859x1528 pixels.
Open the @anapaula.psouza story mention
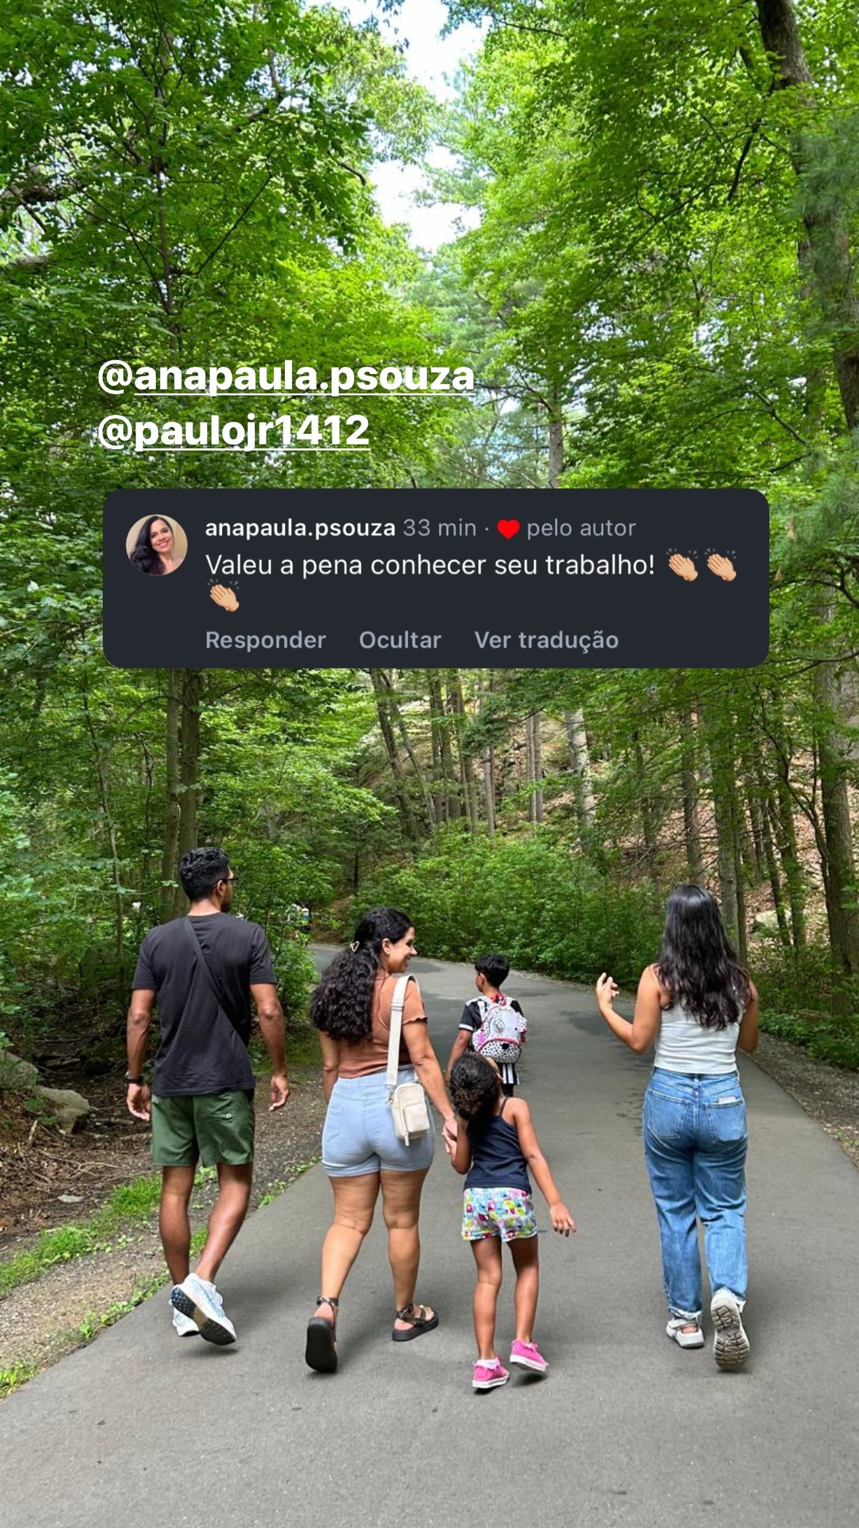click(x=286, y=377)
